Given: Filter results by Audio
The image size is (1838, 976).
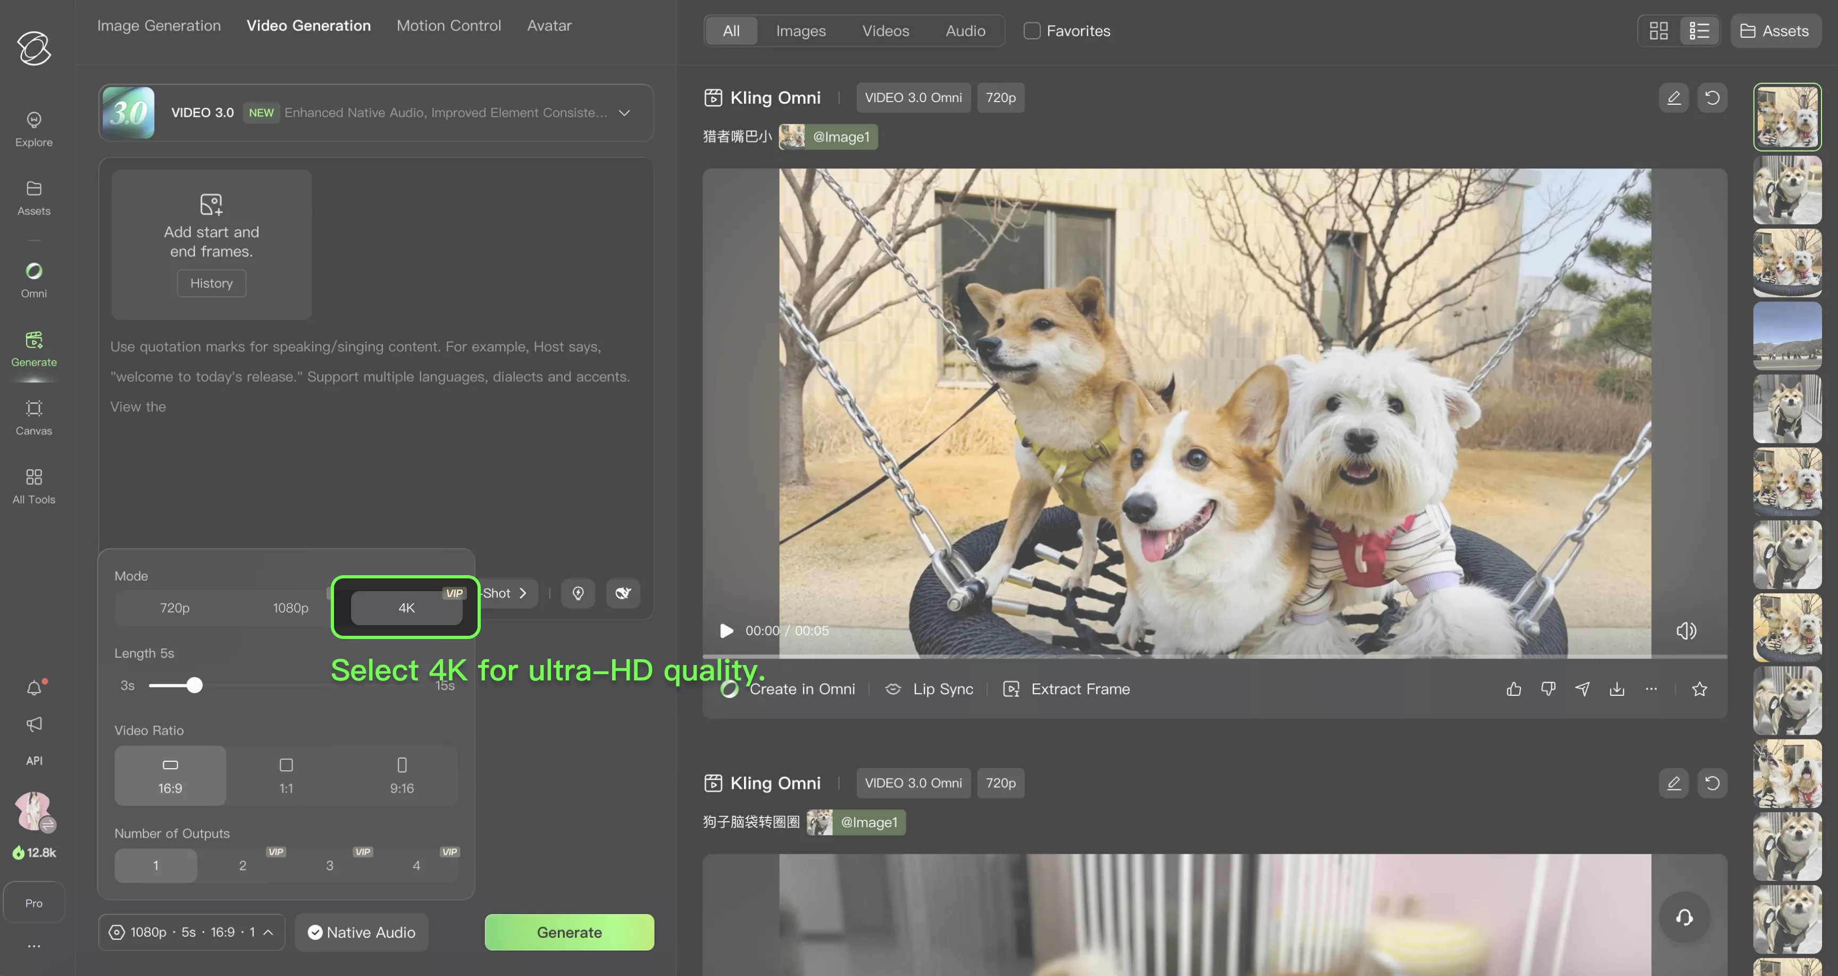Looking at the screenshot, I should pyautogui.click(x=965, y=31).
